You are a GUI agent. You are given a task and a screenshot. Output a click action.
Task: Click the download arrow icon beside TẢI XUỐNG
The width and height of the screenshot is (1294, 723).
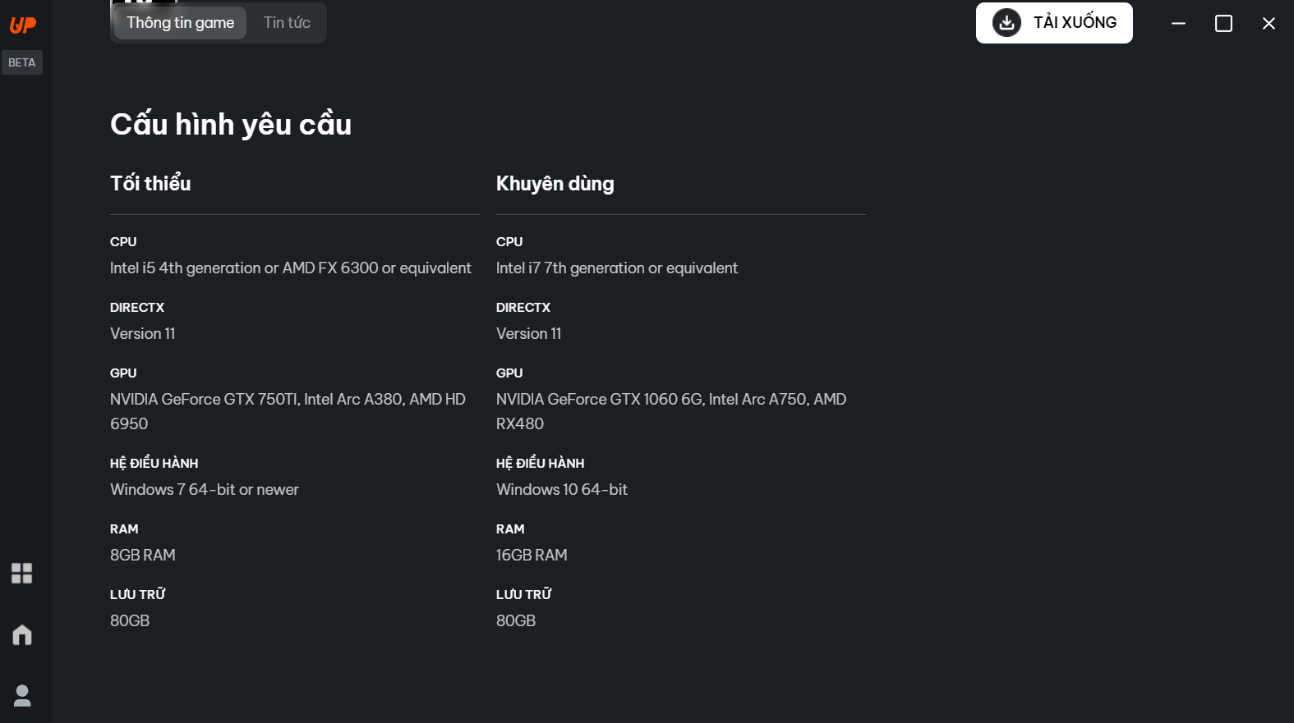(x=1006, y=23)
